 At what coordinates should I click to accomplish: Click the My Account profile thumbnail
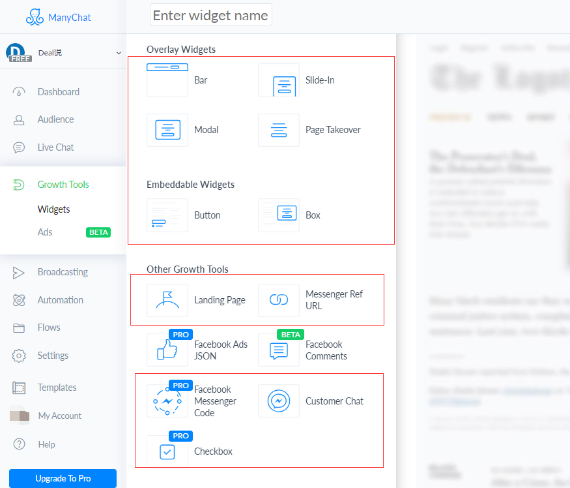20,416
